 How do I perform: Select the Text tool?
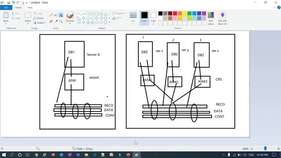(61, 15)
